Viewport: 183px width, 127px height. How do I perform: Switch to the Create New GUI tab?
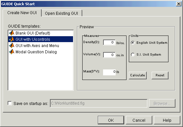coord(22,13)
